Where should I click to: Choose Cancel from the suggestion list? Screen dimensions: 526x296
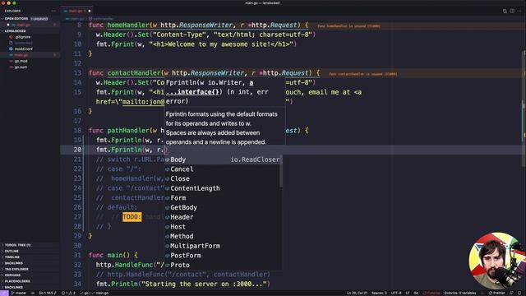[x=223, y=169]
